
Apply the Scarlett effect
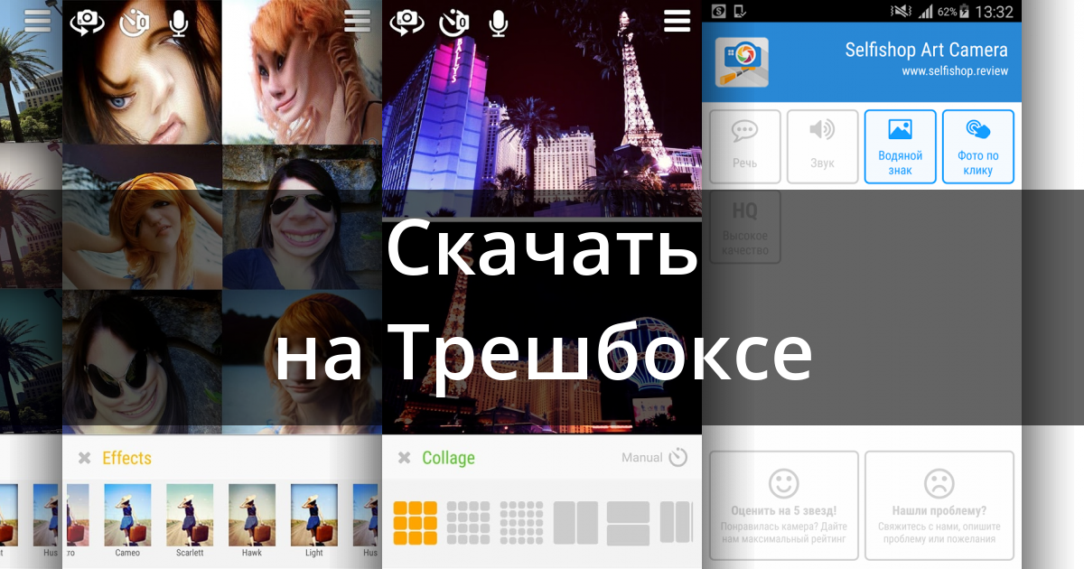pyautogui.click(x=190, y=519)
